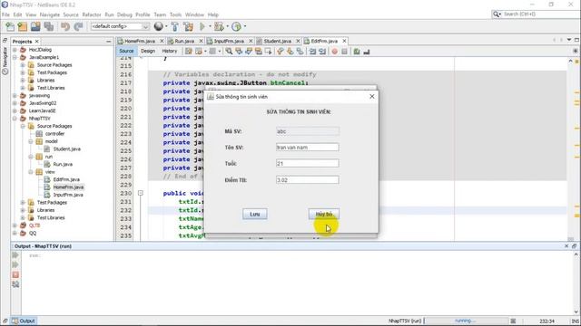Click the magnifier Find Selection icon in editor toolbar
The image size is (581, 326).
pyautogui.click(x=229, y=52)
